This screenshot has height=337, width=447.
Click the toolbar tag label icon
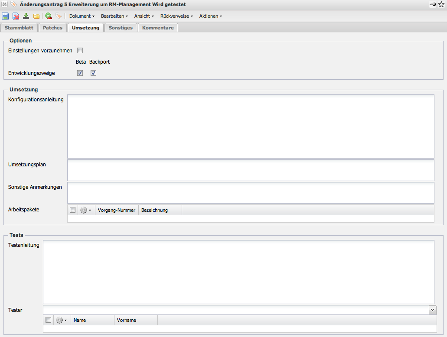click(59, 16)
